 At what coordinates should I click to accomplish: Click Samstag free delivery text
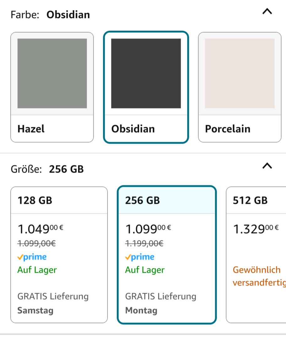(x=35, y=310)
